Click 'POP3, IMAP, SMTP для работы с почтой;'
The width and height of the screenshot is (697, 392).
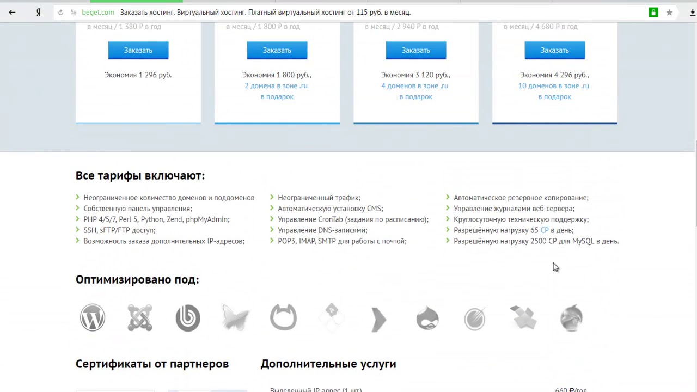click(342, 241)
